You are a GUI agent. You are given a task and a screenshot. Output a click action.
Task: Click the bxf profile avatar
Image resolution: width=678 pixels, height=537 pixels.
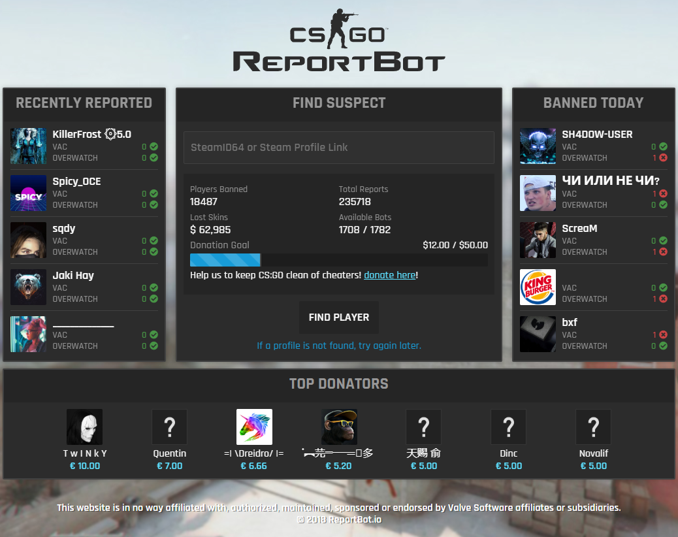coord(538,334)
